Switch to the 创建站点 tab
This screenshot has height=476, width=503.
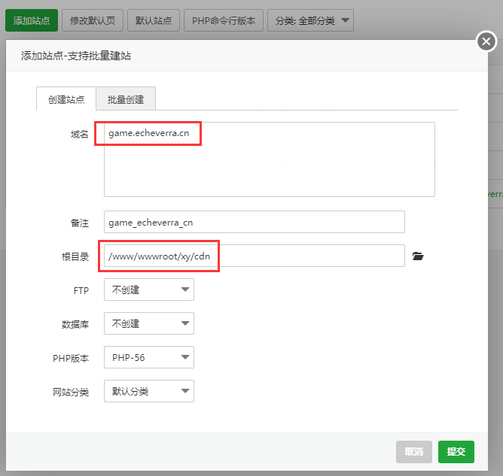(66, 99)
